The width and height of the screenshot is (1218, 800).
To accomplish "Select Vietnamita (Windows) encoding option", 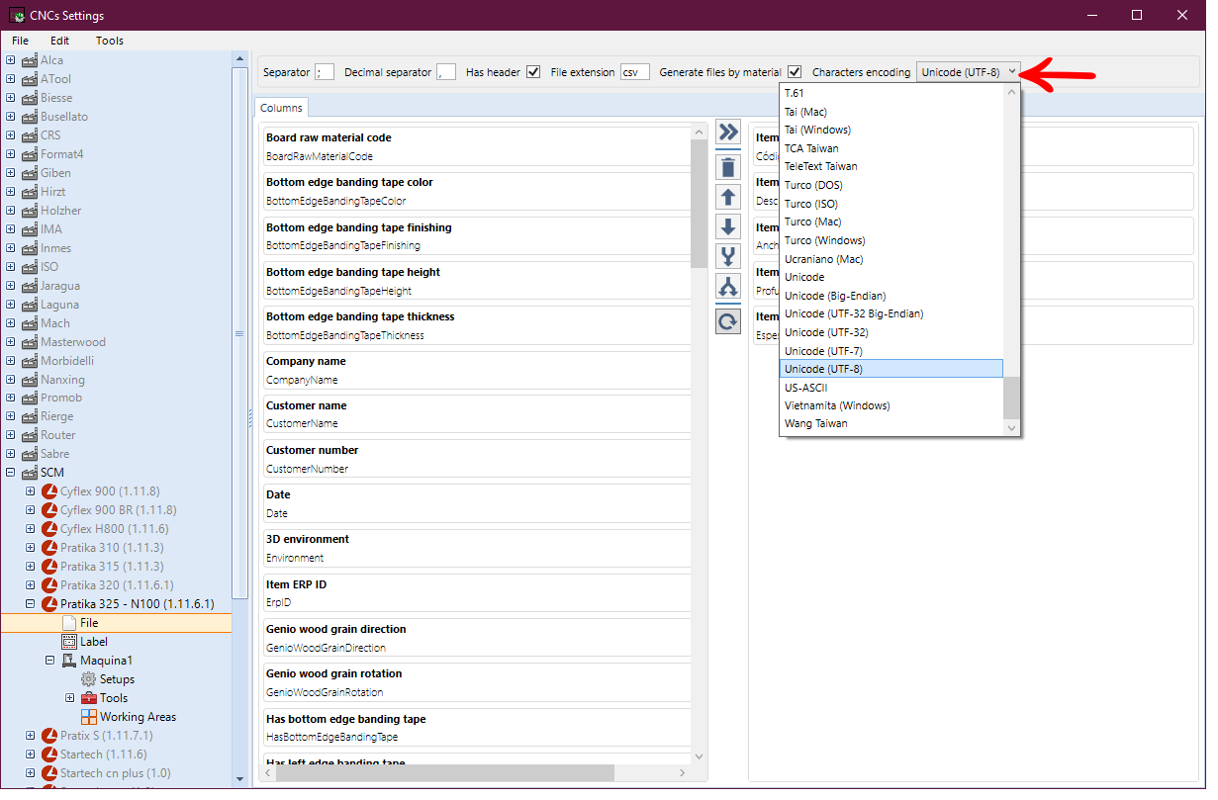I will (891, 405).
